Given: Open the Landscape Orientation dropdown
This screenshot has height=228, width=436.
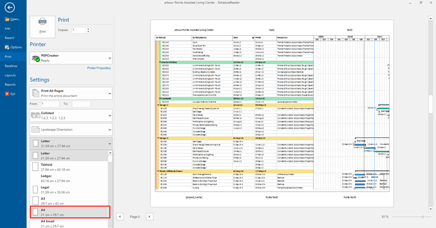Looking at the screenshot, I should point(71,129).
